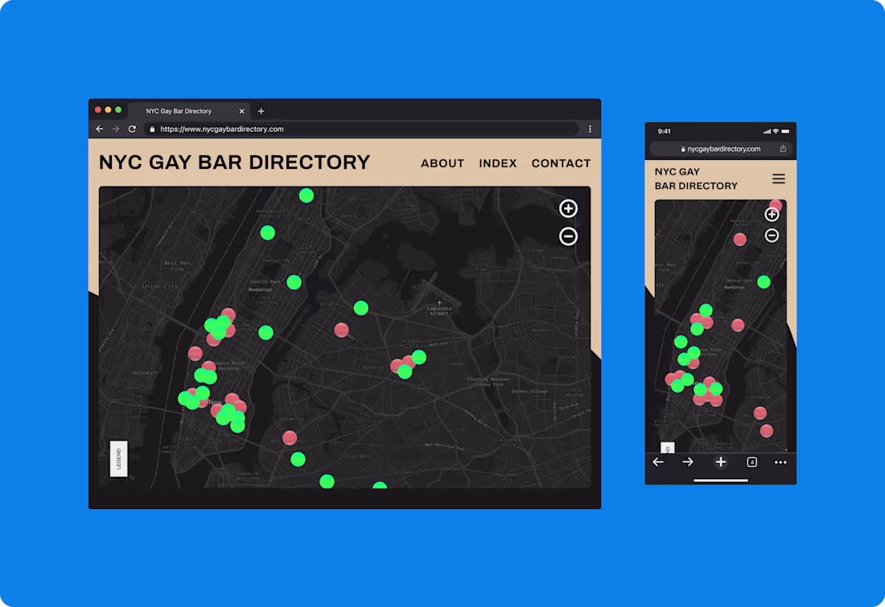This screenshot has height=607, width=885.
Task: Expand the LEGEND panel on the map
Action: coord(118,458)
